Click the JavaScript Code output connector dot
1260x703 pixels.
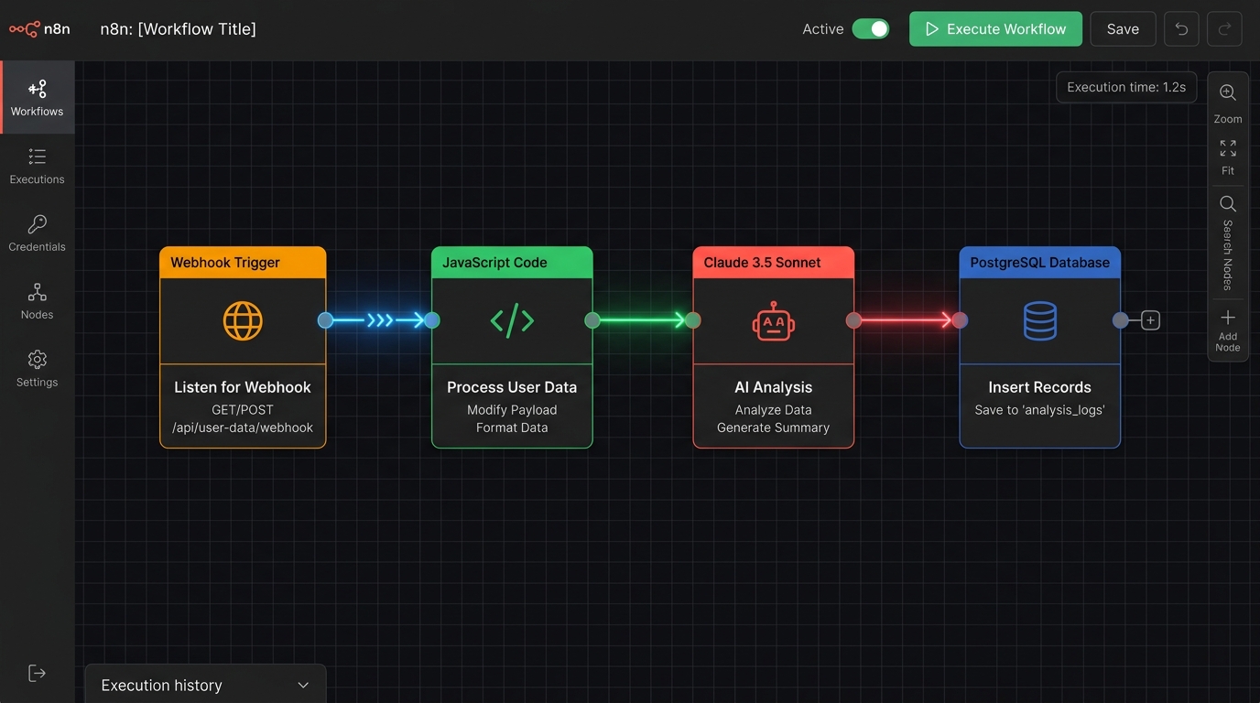(592, 320)
